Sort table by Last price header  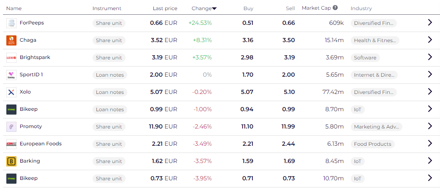point(165,8)
